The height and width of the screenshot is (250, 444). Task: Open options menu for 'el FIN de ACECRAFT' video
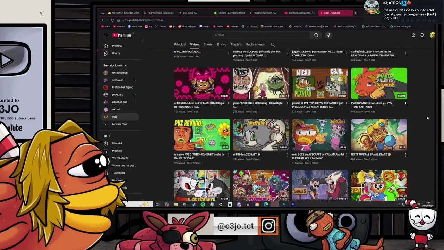coord(288,155)
